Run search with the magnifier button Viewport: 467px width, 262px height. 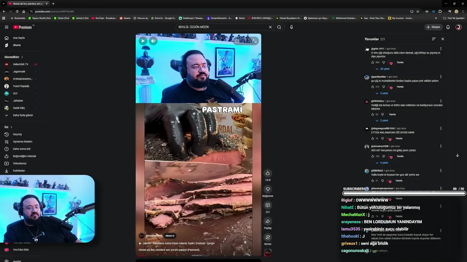[279, 27]
